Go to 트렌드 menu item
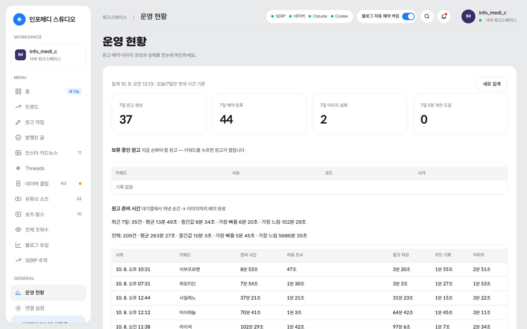The width and height of the screenshot is (527, 329). pos(48,107)
